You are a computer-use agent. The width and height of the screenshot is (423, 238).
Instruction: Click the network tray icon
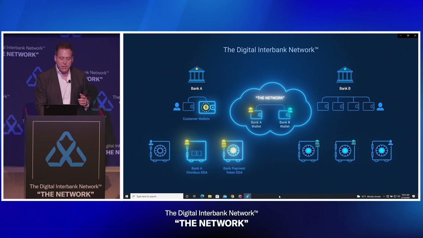point(395,196)
